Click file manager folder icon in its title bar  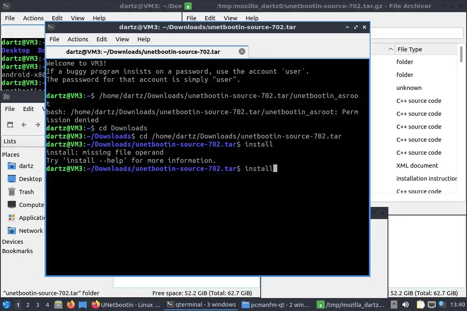coord(6,96)
